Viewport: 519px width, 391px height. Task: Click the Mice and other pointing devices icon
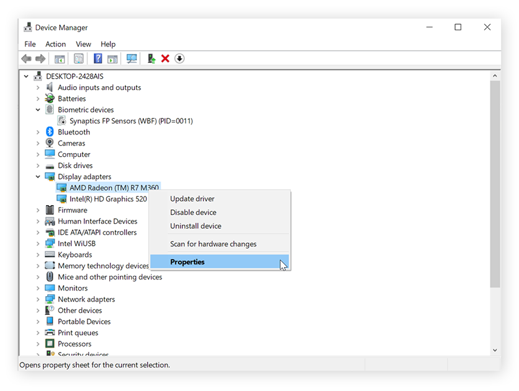click(50, 276)
